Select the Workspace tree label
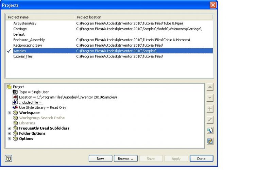Screen dimensions: 272x170 (x=29, y=113)
